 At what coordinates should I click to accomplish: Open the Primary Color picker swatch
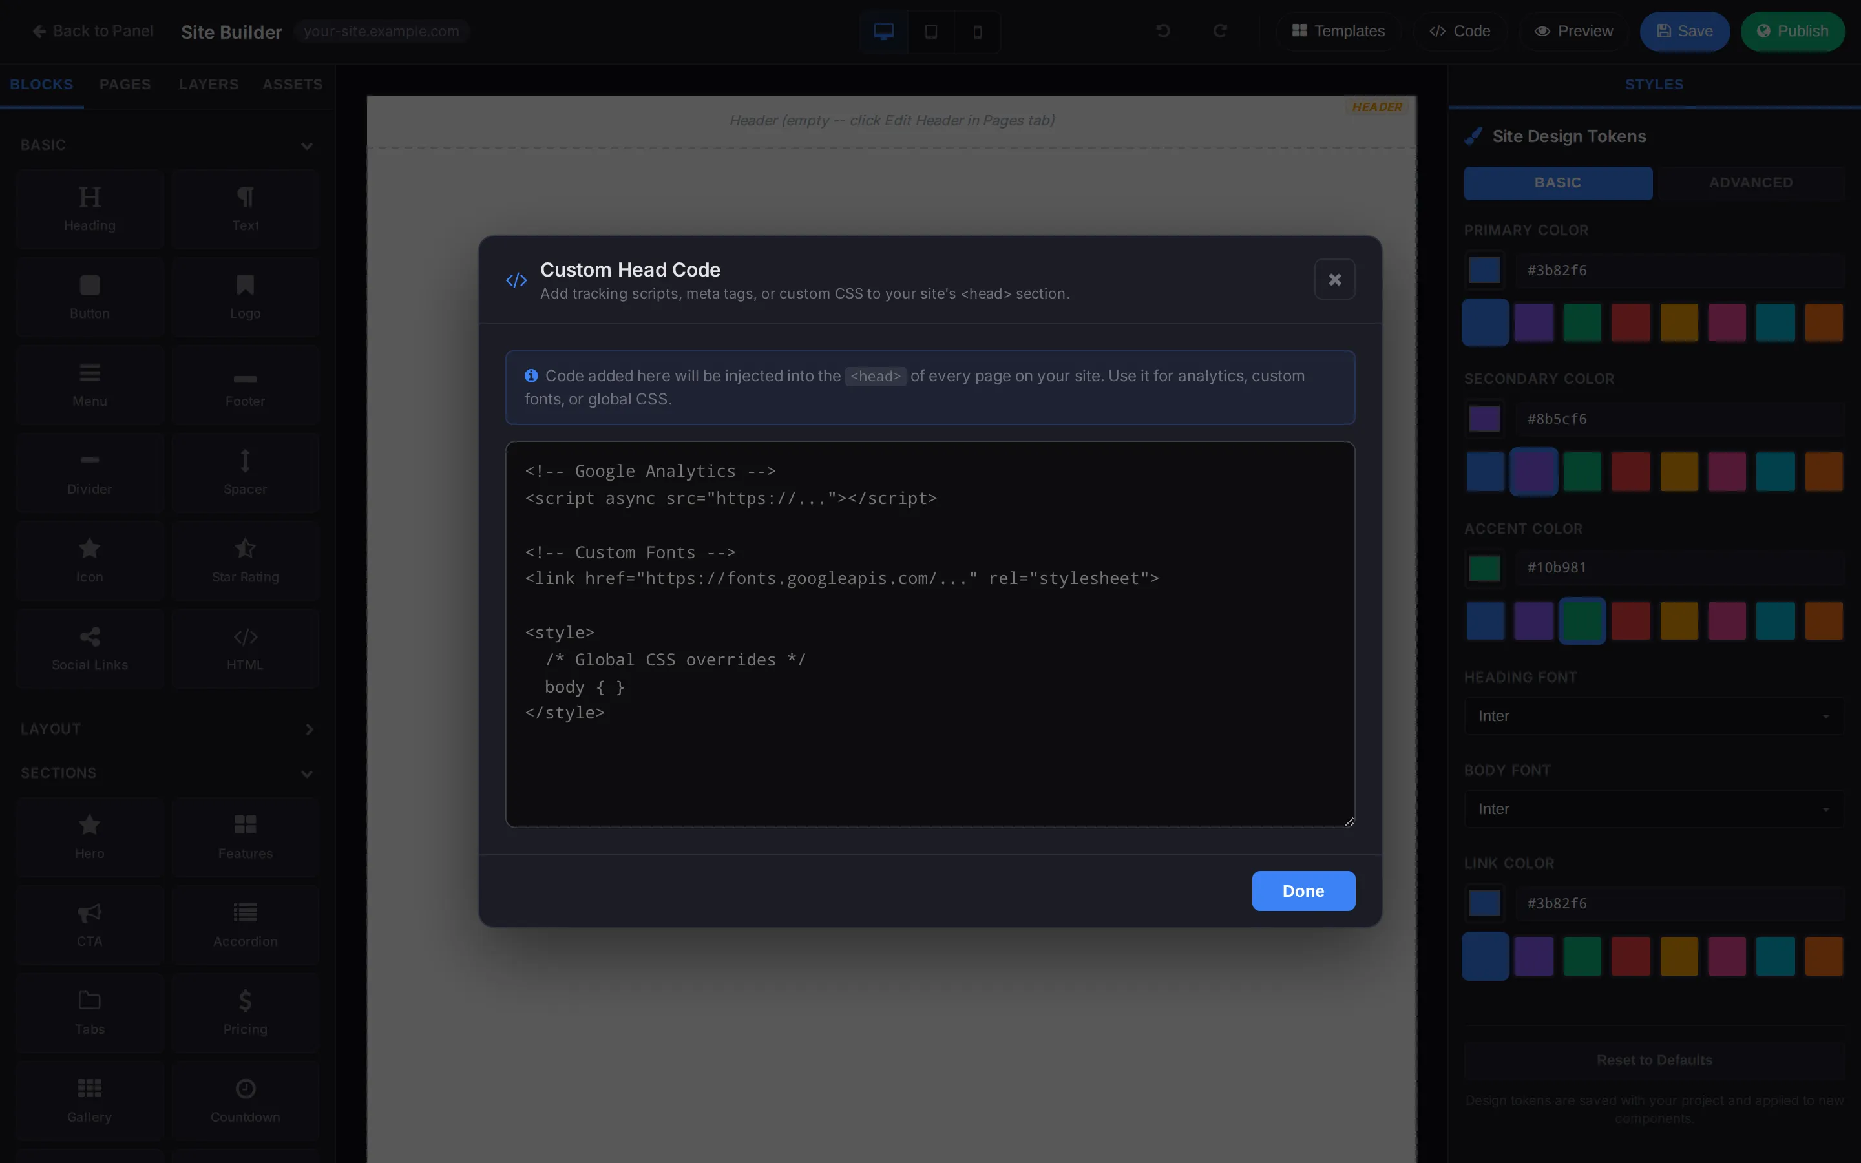point(1484,270)
